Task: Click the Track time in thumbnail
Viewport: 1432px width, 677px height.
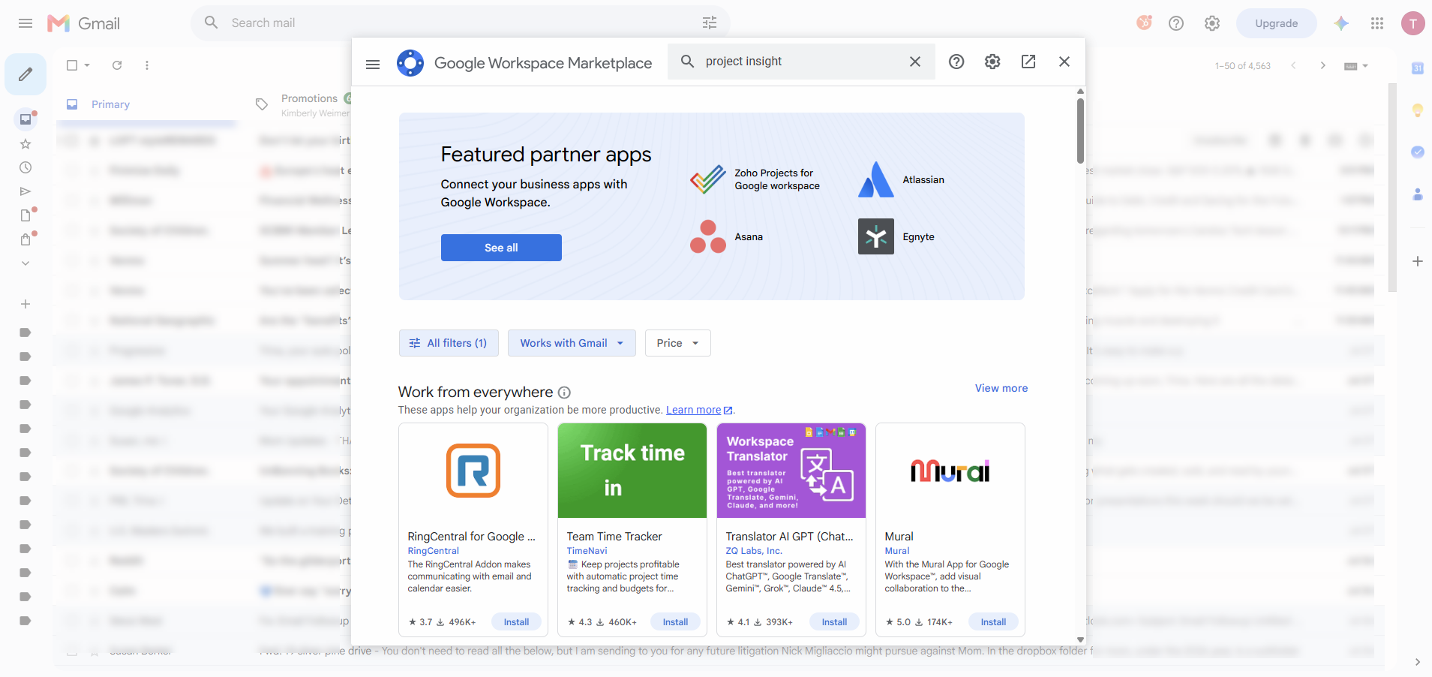Action: [x=632, y=471]
